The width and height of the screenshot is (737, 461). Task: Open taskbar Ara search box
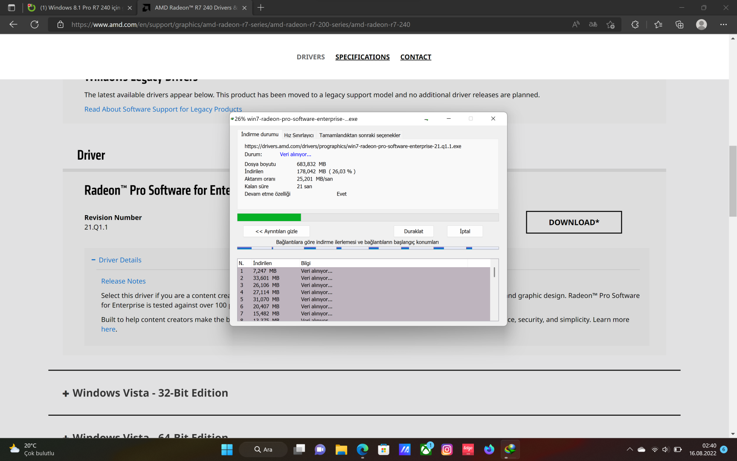(263, 449)
